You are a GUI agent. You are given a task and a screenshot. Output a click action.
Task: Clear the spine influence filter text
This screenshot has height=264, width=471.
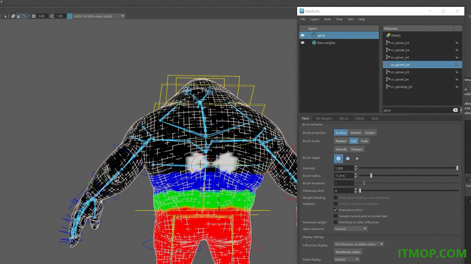point(455,110)
